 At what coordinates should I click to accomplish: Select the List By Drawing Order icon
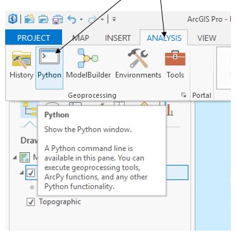29,109
